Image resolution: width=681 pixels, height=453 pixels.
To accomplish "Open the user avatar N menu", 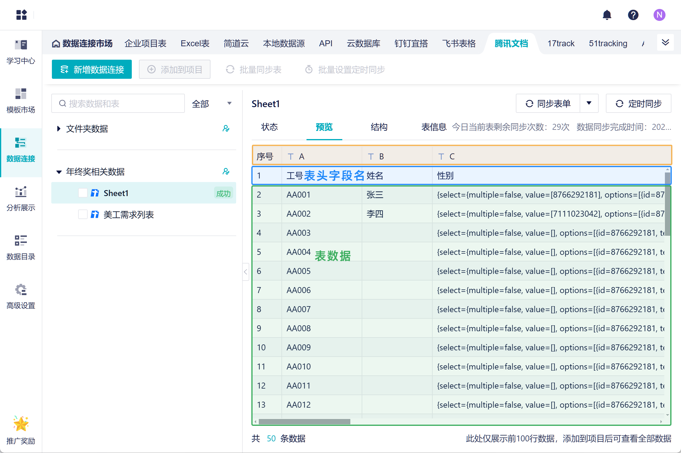I will pyautogui.click(x=659, y=15).
